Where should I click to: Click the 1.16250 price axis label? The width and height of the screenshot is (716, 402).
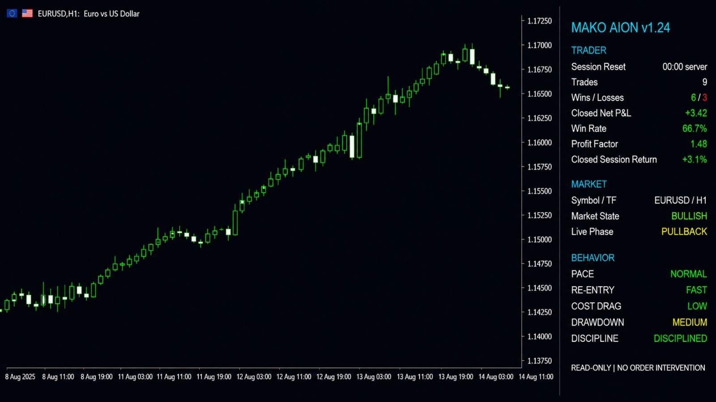click(x=540, y=118)
